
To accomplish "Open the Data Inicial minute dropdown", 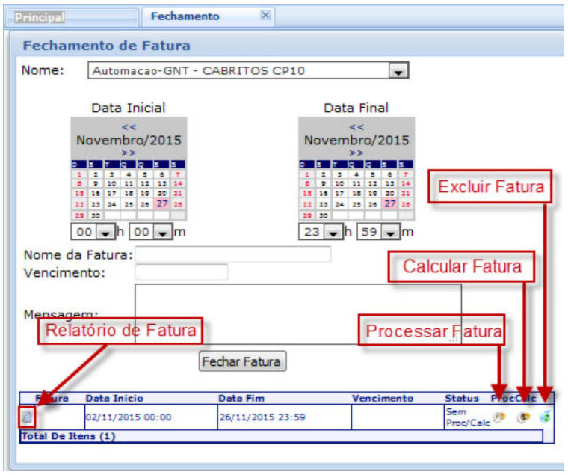I will tap(161, 233).
